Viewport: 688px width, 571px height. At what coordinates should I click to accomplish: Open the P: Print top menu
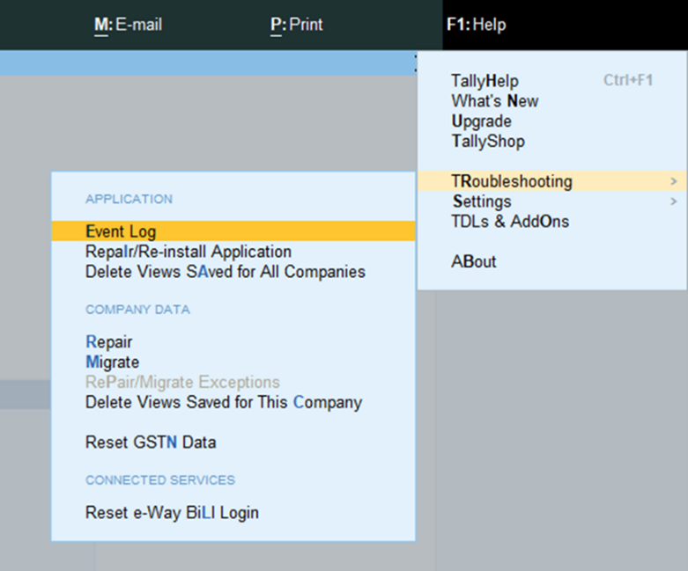[x=297, y=25]
